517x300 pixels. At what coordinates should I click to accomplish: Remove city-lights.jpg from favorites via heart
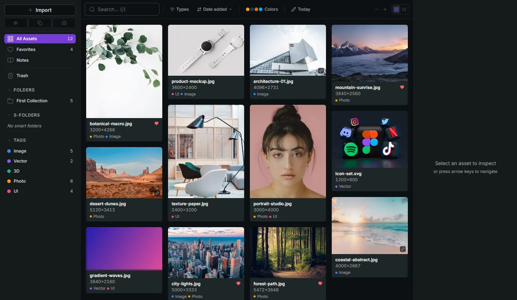click(238, 283)
